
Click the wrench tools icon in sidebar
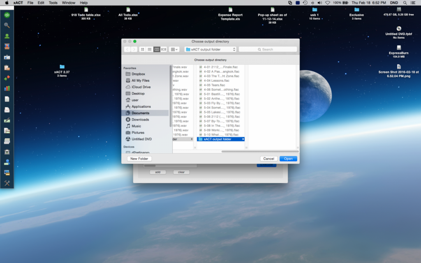pos(7,183)
